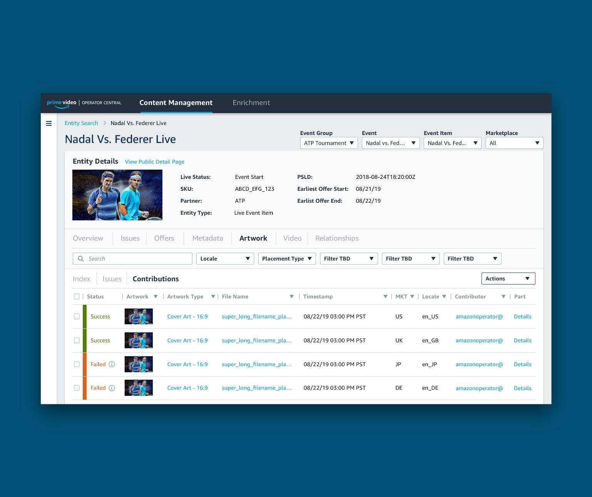
Task: Open artwork thumbnail in US row
Action: (x=139, y=317)
